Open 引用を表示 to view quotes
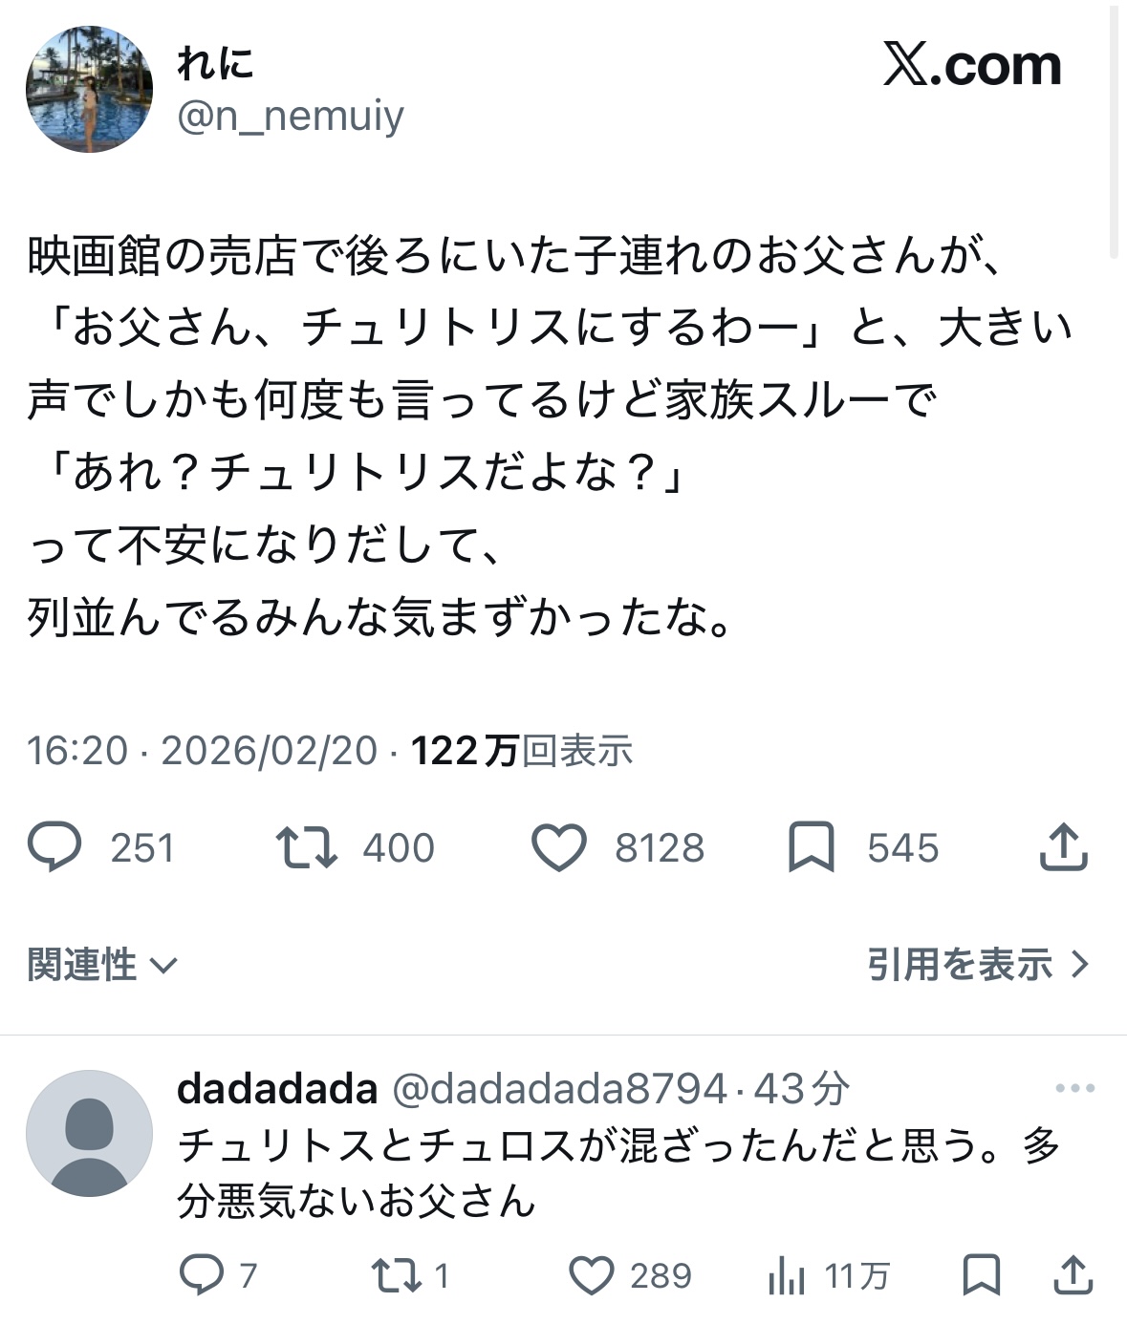The height and width of the screenshot is (1324, 1127). pyautogui.click(x=977, y=965)
